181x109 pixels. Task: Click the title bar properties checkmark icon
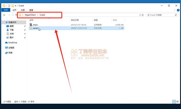tap(9, 6)
